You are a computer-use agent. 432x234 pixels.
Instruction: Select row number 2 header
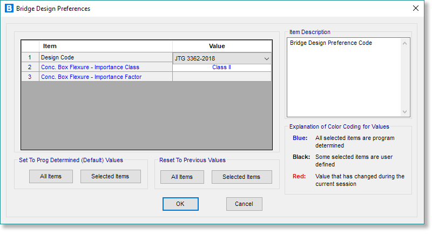point(30,67)
